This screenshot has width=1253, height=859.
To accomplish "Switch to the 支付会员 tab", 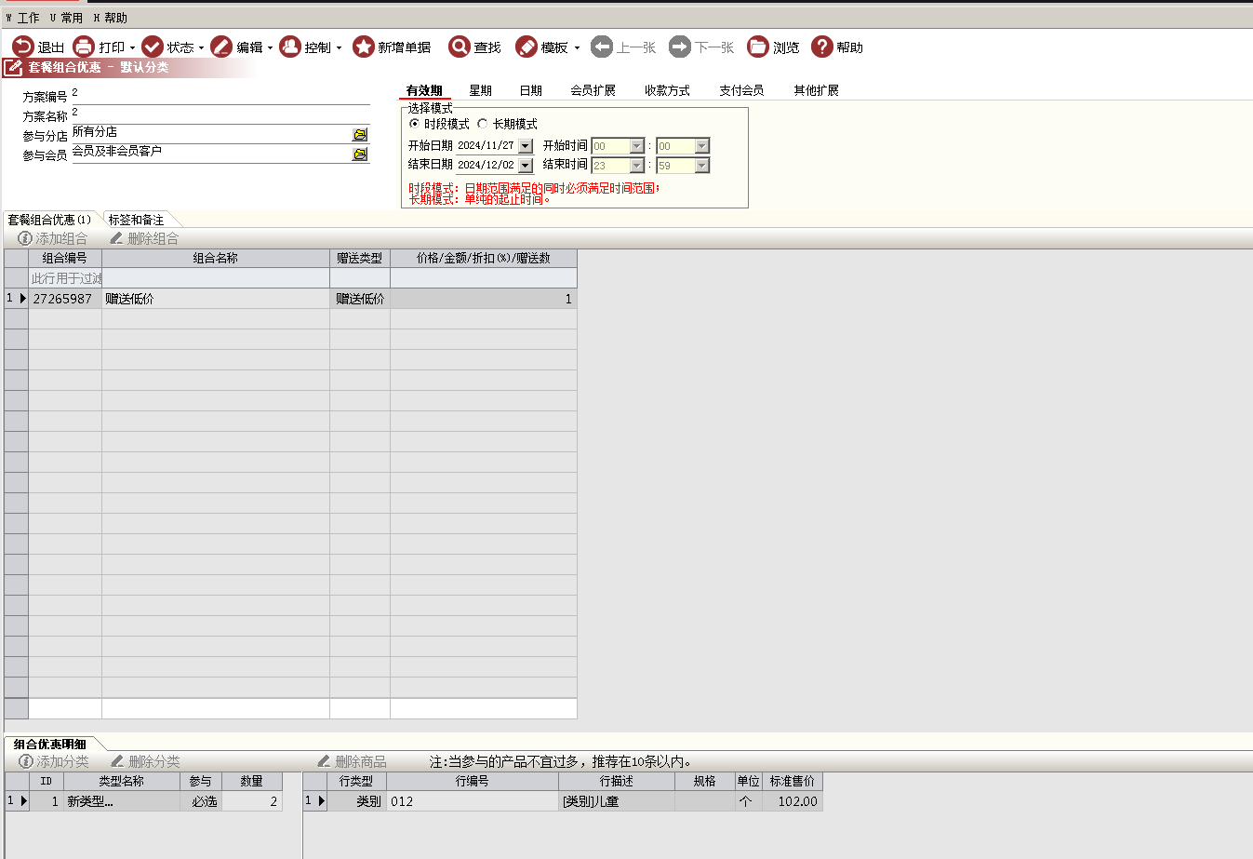I will pos(741,90).
